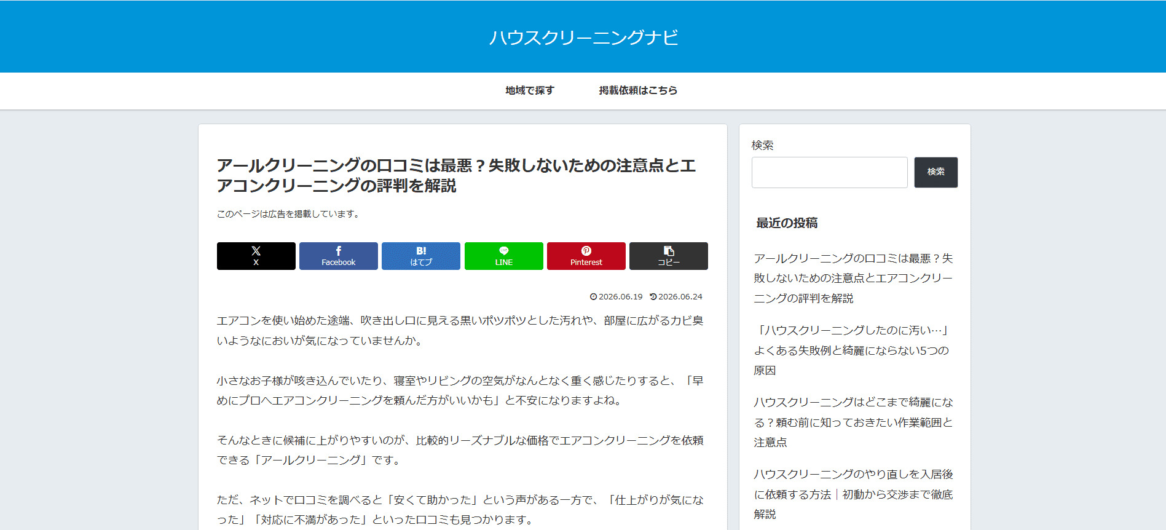The width and height of the screenshot is (1166, 530).
Task: Click the article headline アールクリーニングの口コミは最悪
Action: [x=456, y=175]
